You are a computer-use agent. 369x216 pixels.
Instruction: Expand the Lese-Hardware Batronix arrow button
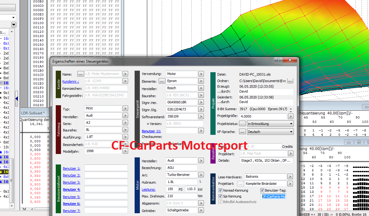click(290, 177)
